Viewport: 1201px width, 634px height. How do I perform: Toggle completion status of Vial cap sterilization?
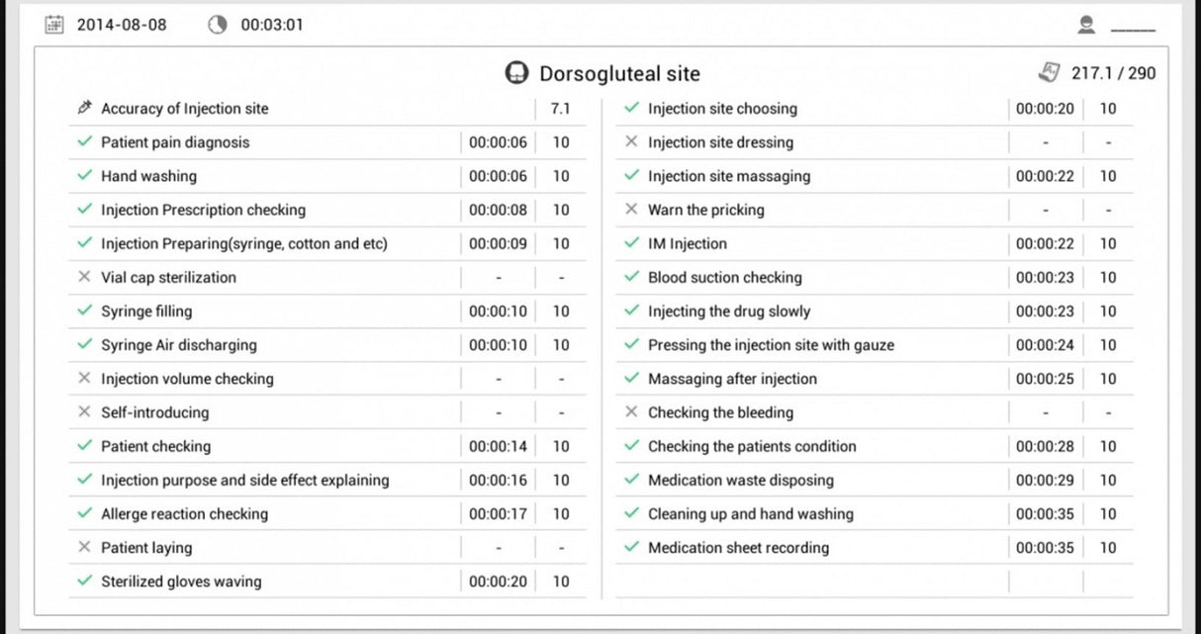pos(82,277)
